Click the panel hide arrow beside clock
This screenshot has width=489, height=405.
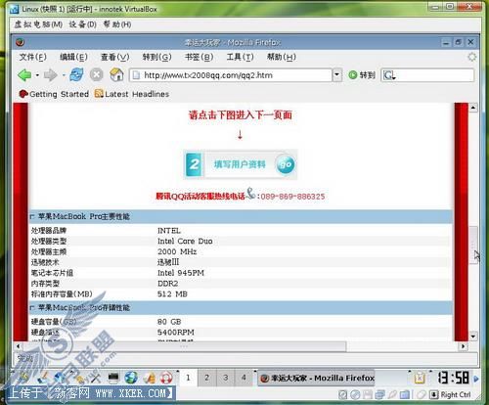(x=476, y=379)
